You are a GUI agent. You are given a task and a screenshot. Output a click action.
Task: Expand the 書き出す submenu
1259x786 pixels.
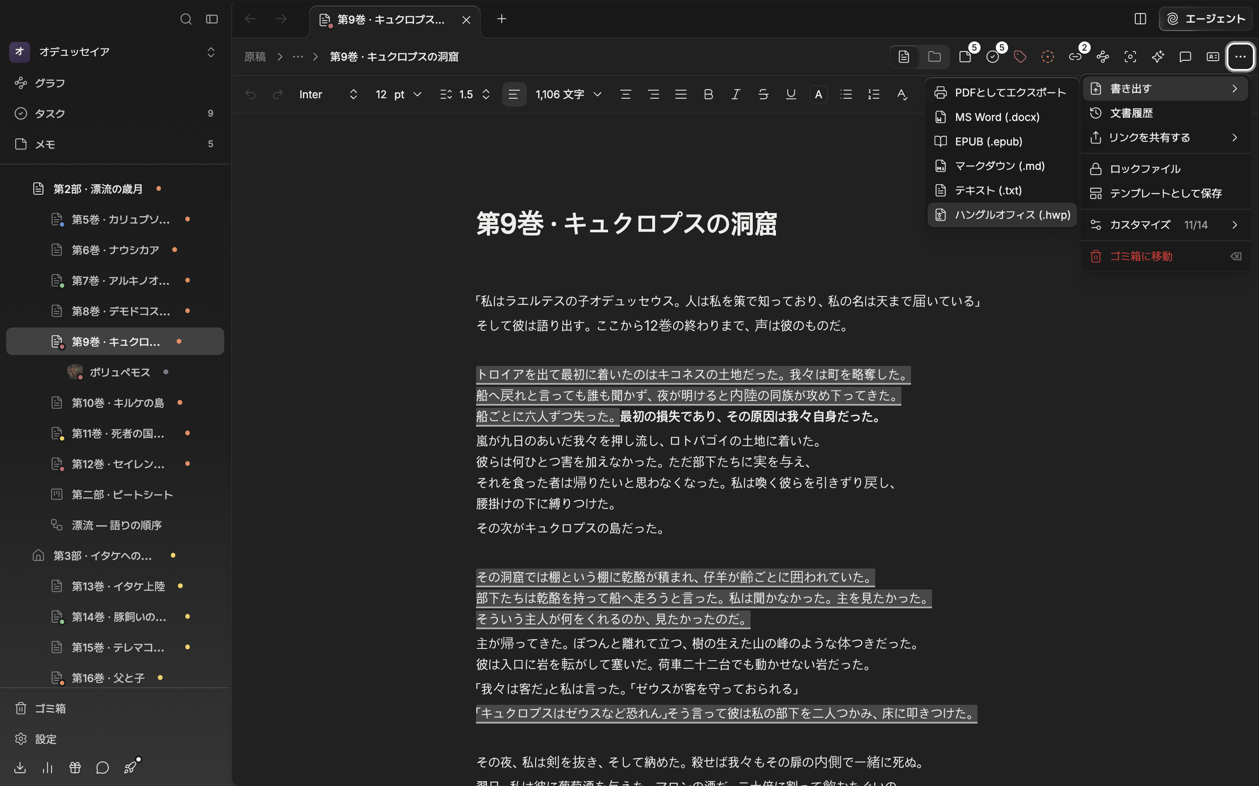1165,88
